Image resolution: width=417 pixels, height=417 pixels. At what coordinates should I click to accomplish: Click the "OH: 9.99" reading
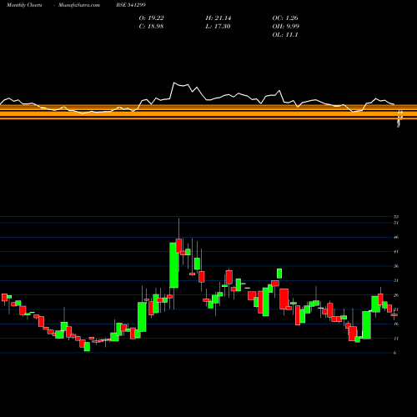tap(286, 27)
